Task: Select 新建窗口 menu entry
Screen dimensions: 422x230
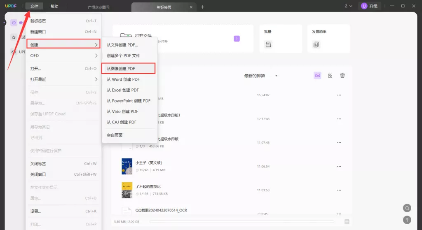Action: pyautogui.click(x=63, y=32)
